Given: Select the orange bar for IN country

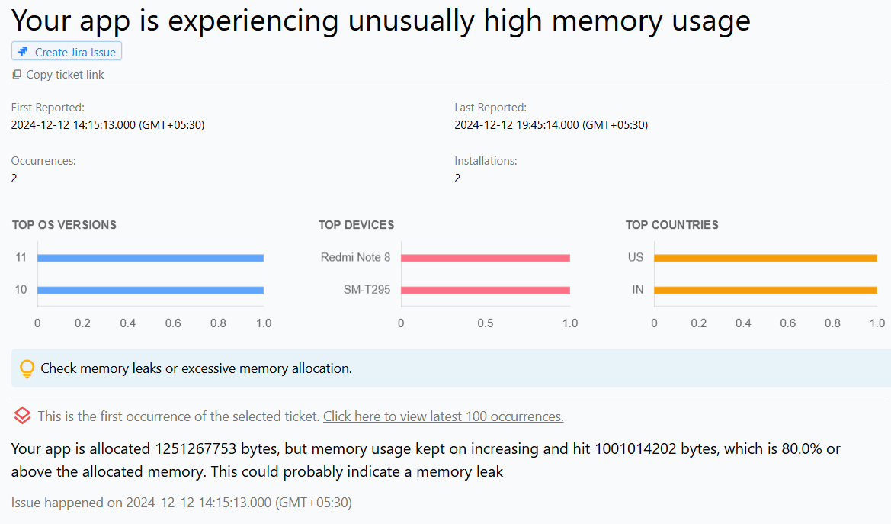Looking at the screenshot, I should pos(766,290).
